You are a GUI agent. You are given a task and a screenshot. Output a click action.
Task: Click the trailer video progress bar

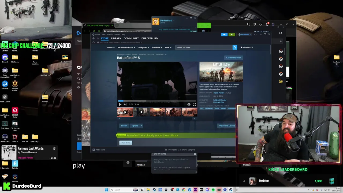coord(157,101)
